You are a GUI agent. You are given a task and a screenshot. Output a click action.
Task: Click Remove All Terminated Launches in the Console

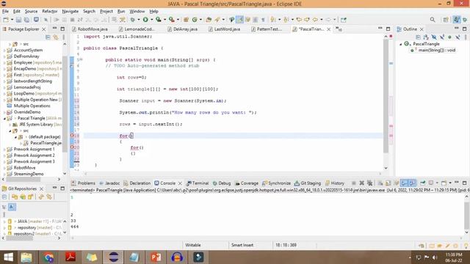pos(369,183)
